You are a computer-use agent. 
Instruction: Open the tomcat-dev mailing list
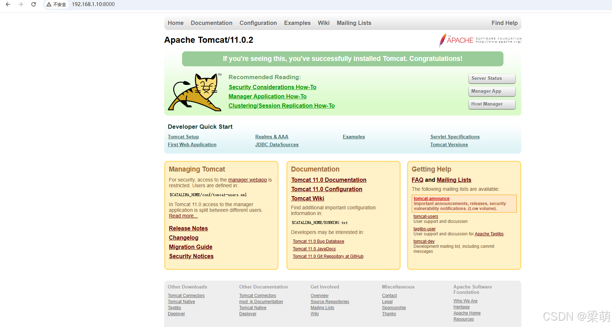pos(424,241)
